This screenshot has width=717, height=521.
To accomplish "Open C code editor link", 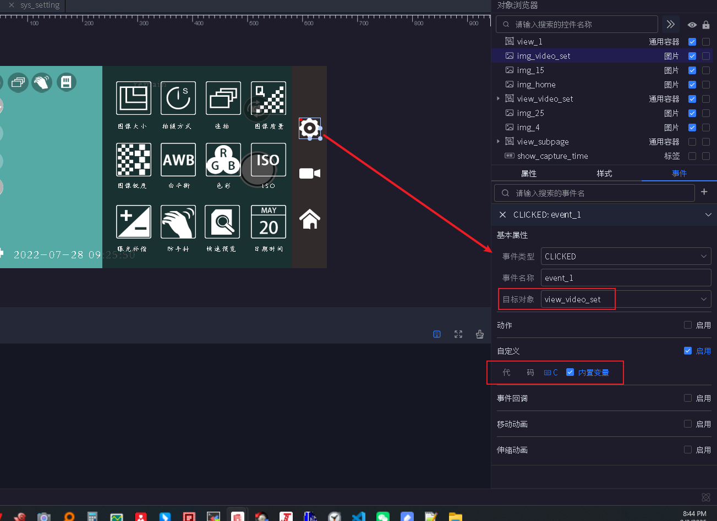I will pyautogui.click(x=551, y=373).
